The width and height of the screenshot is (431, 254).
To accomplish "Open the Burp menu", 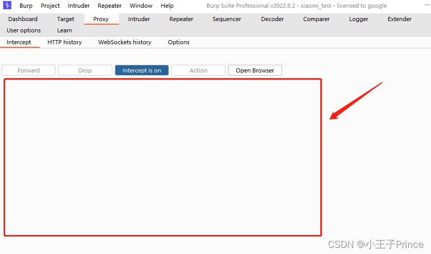I will click(26, 6).
